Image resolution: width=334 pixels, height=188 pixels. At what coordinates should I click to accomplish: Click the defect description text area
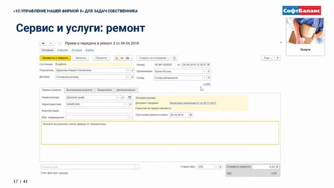160,133
